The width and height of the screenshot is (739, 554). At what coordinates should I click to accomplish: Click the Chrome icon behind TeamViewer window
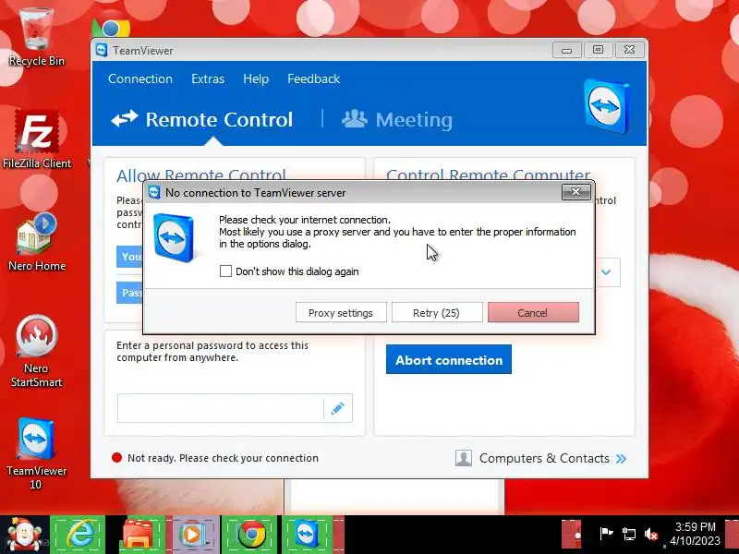click(111, 29)
